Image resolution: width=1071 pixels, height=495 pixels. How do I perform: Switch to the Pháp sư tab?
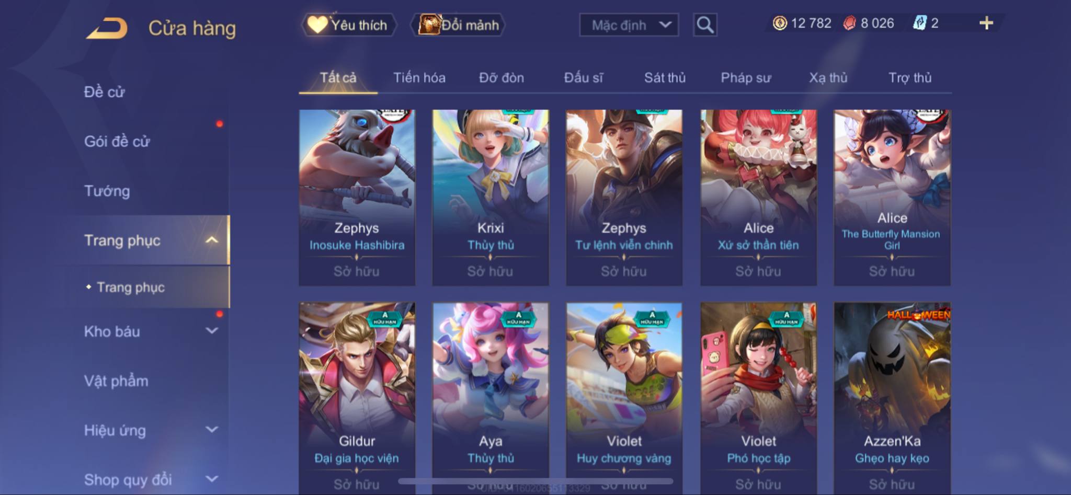pos(746,78)
